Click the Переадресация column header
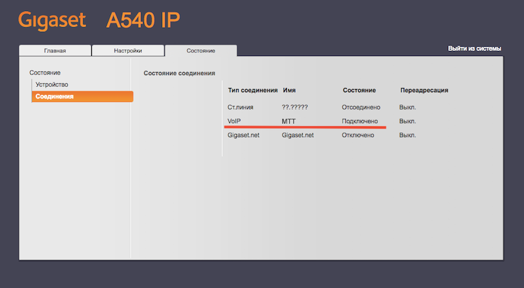This screenshot has width=524, height=288. pos(424,90)
